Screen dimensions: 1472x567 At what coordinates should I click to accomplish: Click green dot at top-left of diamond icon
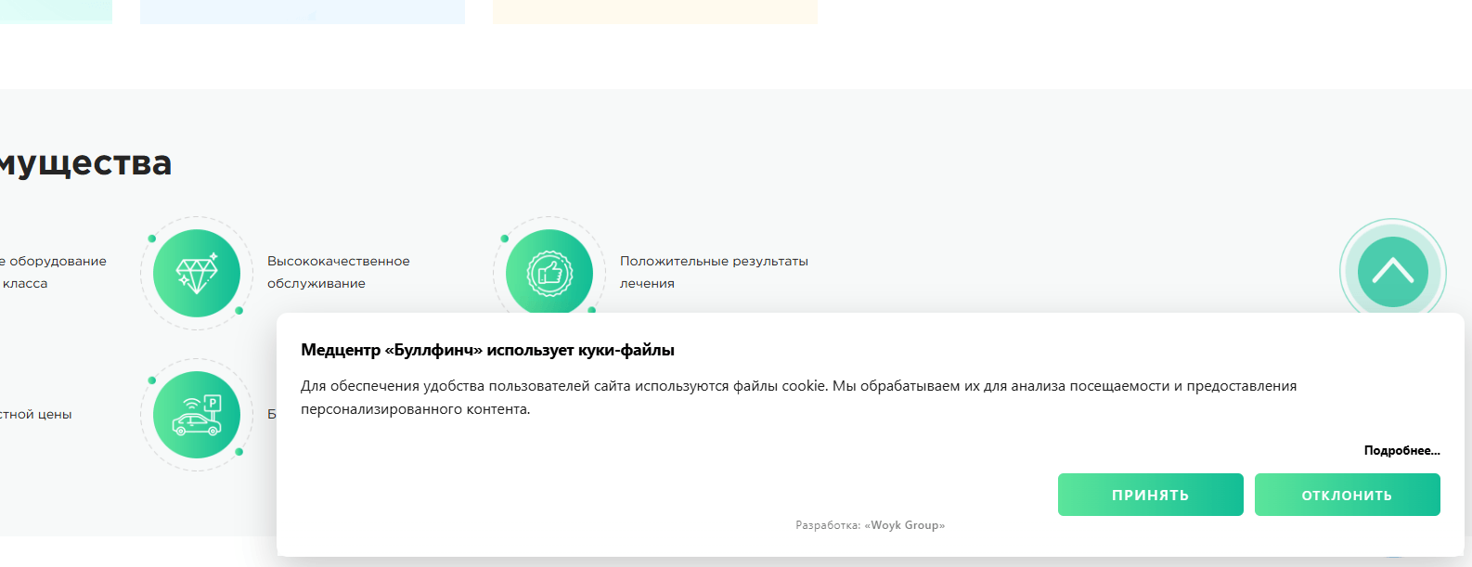point(152,238)
